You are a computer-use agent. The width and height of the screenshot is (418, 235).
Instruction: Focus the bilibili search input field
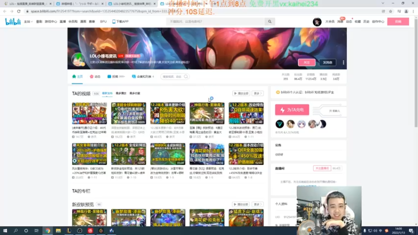click(216, 21)
